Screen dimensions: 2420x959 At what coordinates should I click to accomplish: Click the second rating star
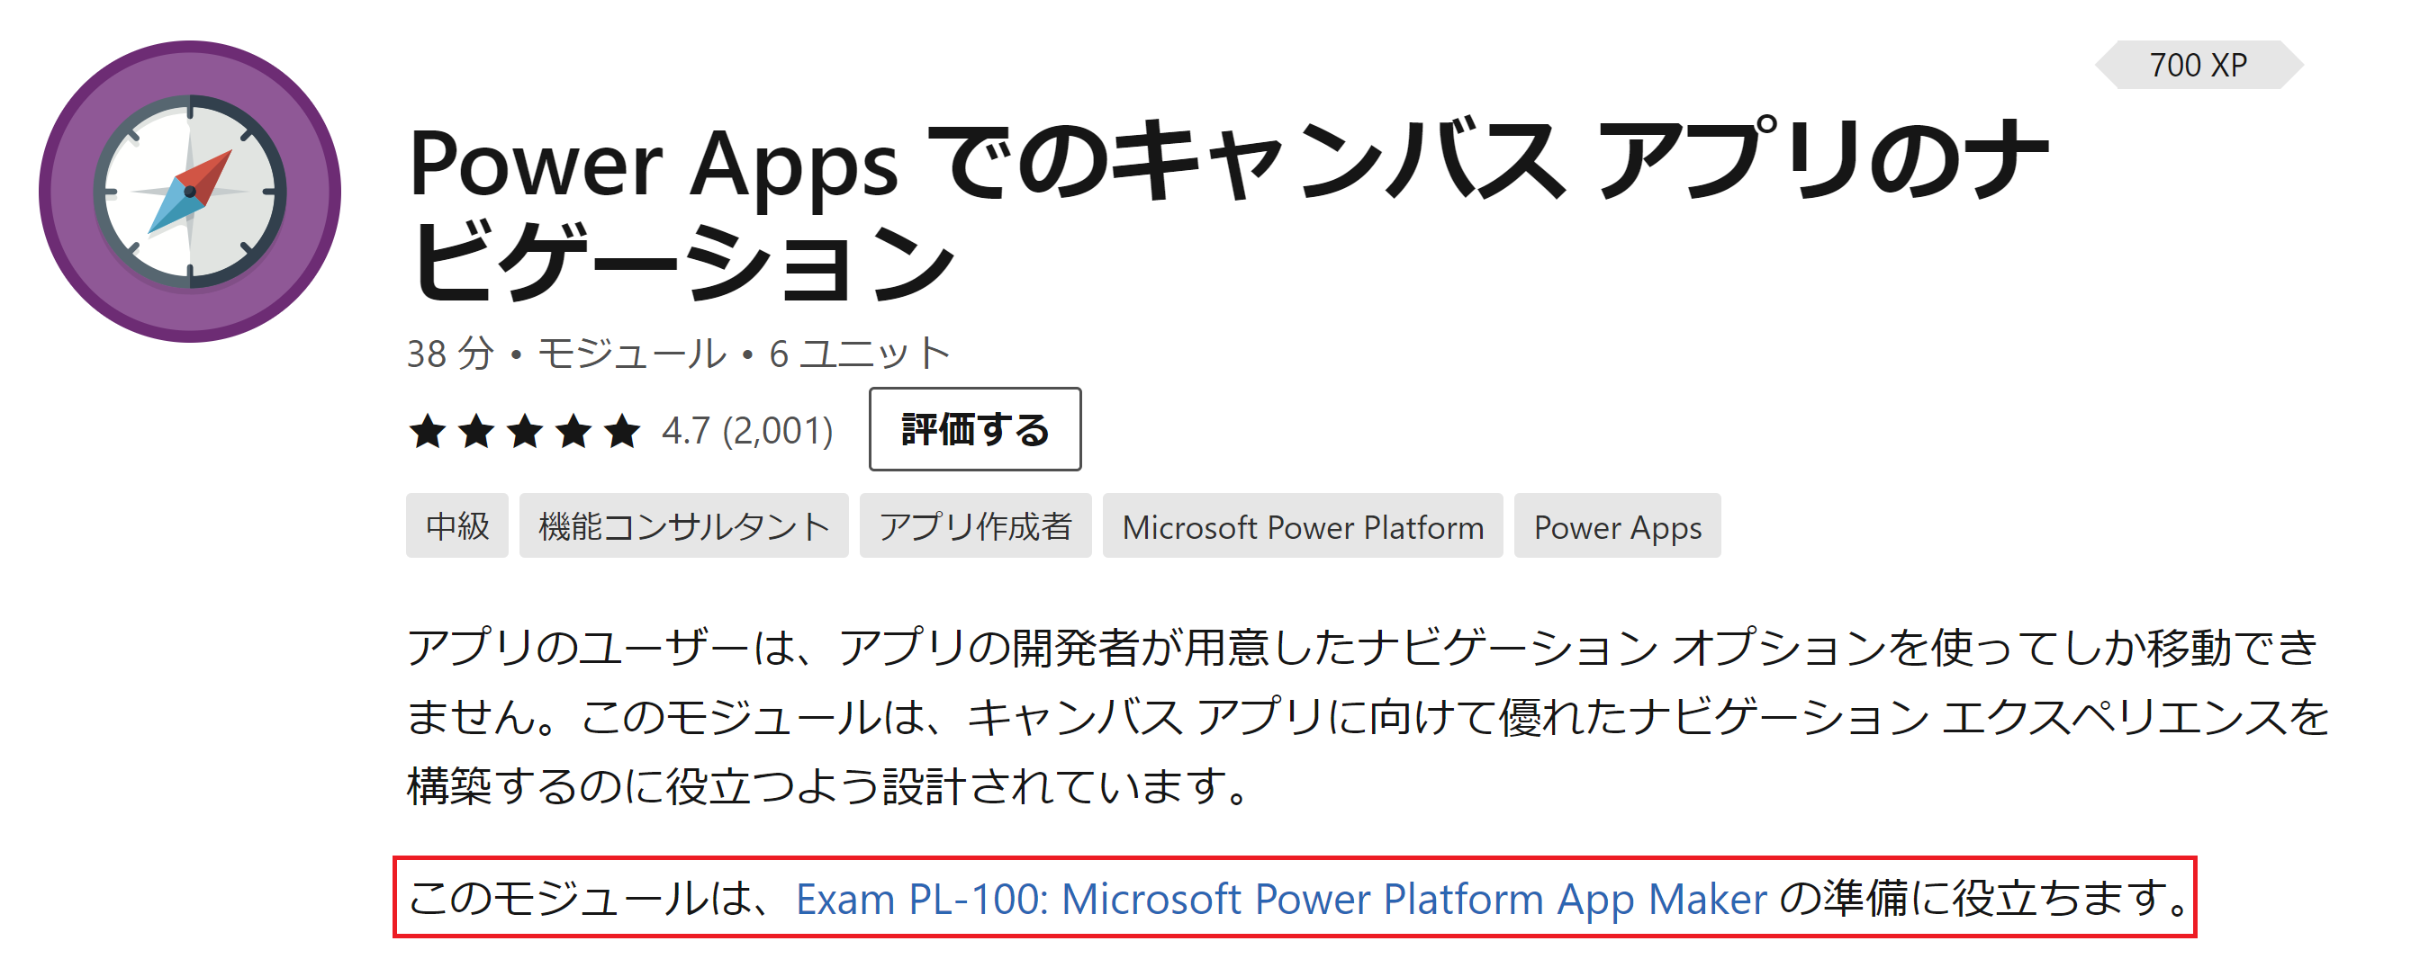coord(476,432)
